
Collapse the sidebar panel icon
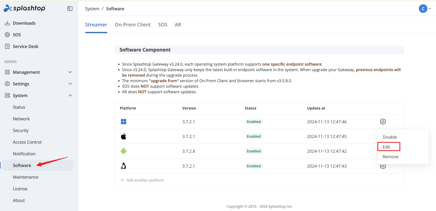coord(70,9)
